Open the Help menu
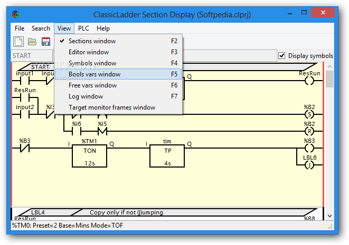This screenshot has height=245, width=349. (x=103, y=28)
